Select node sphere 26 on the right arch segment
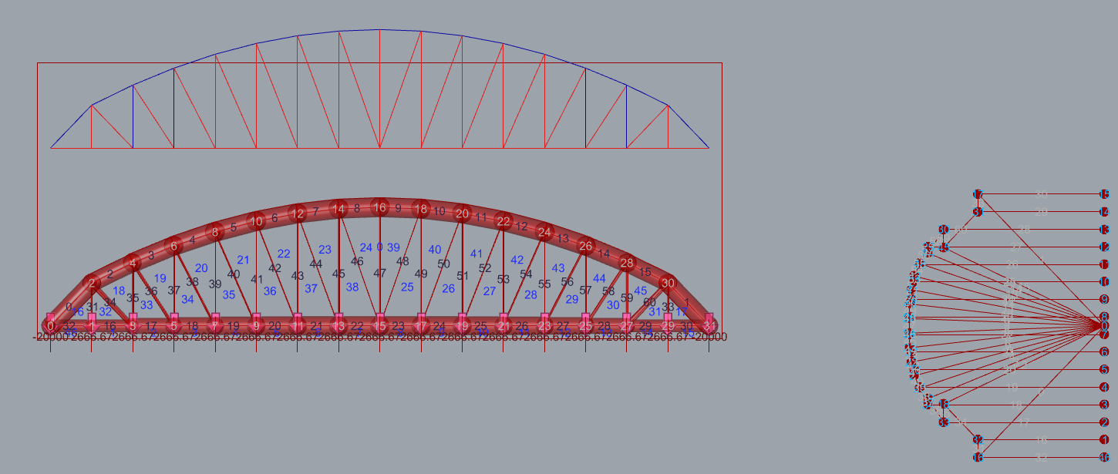This screenshot has width=1118, height=474. (x=586, y=246)
